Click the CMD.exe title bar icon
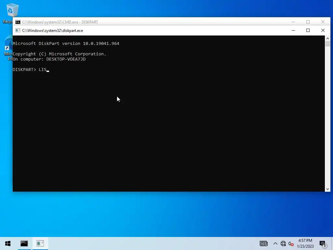The height and width of the screenshot is (250, 333). (x=18, y=22)
